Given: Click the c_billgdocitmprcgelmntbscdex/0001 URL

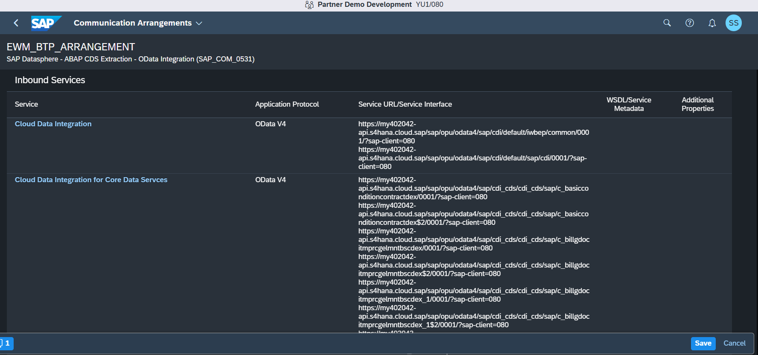Looking at the screenshot, I should tap(474, 239).
